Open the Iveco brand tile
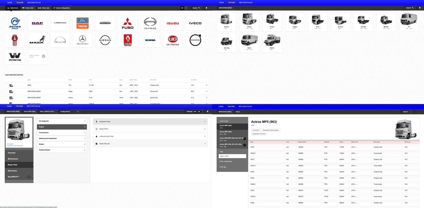 (195, 23)
